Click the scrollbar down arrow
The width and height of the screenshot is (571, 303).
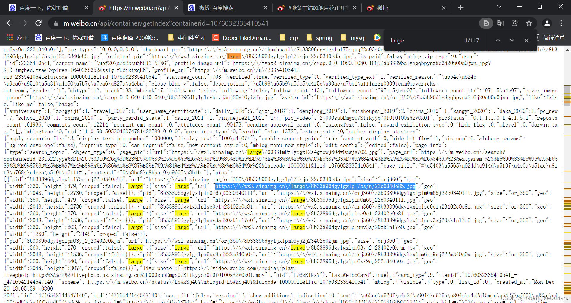[x=567, y=299]
